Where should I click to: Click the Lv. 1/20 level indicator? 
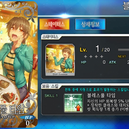tap(95, 49)
